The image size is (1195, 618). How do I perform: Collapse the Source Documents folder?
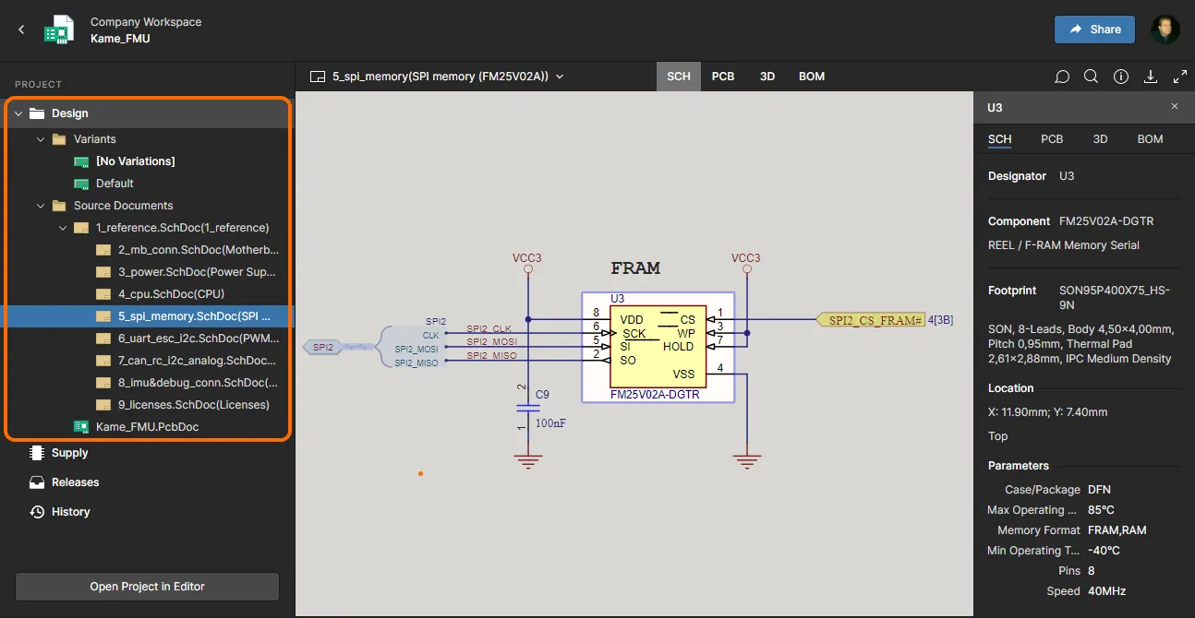(41, 206)
